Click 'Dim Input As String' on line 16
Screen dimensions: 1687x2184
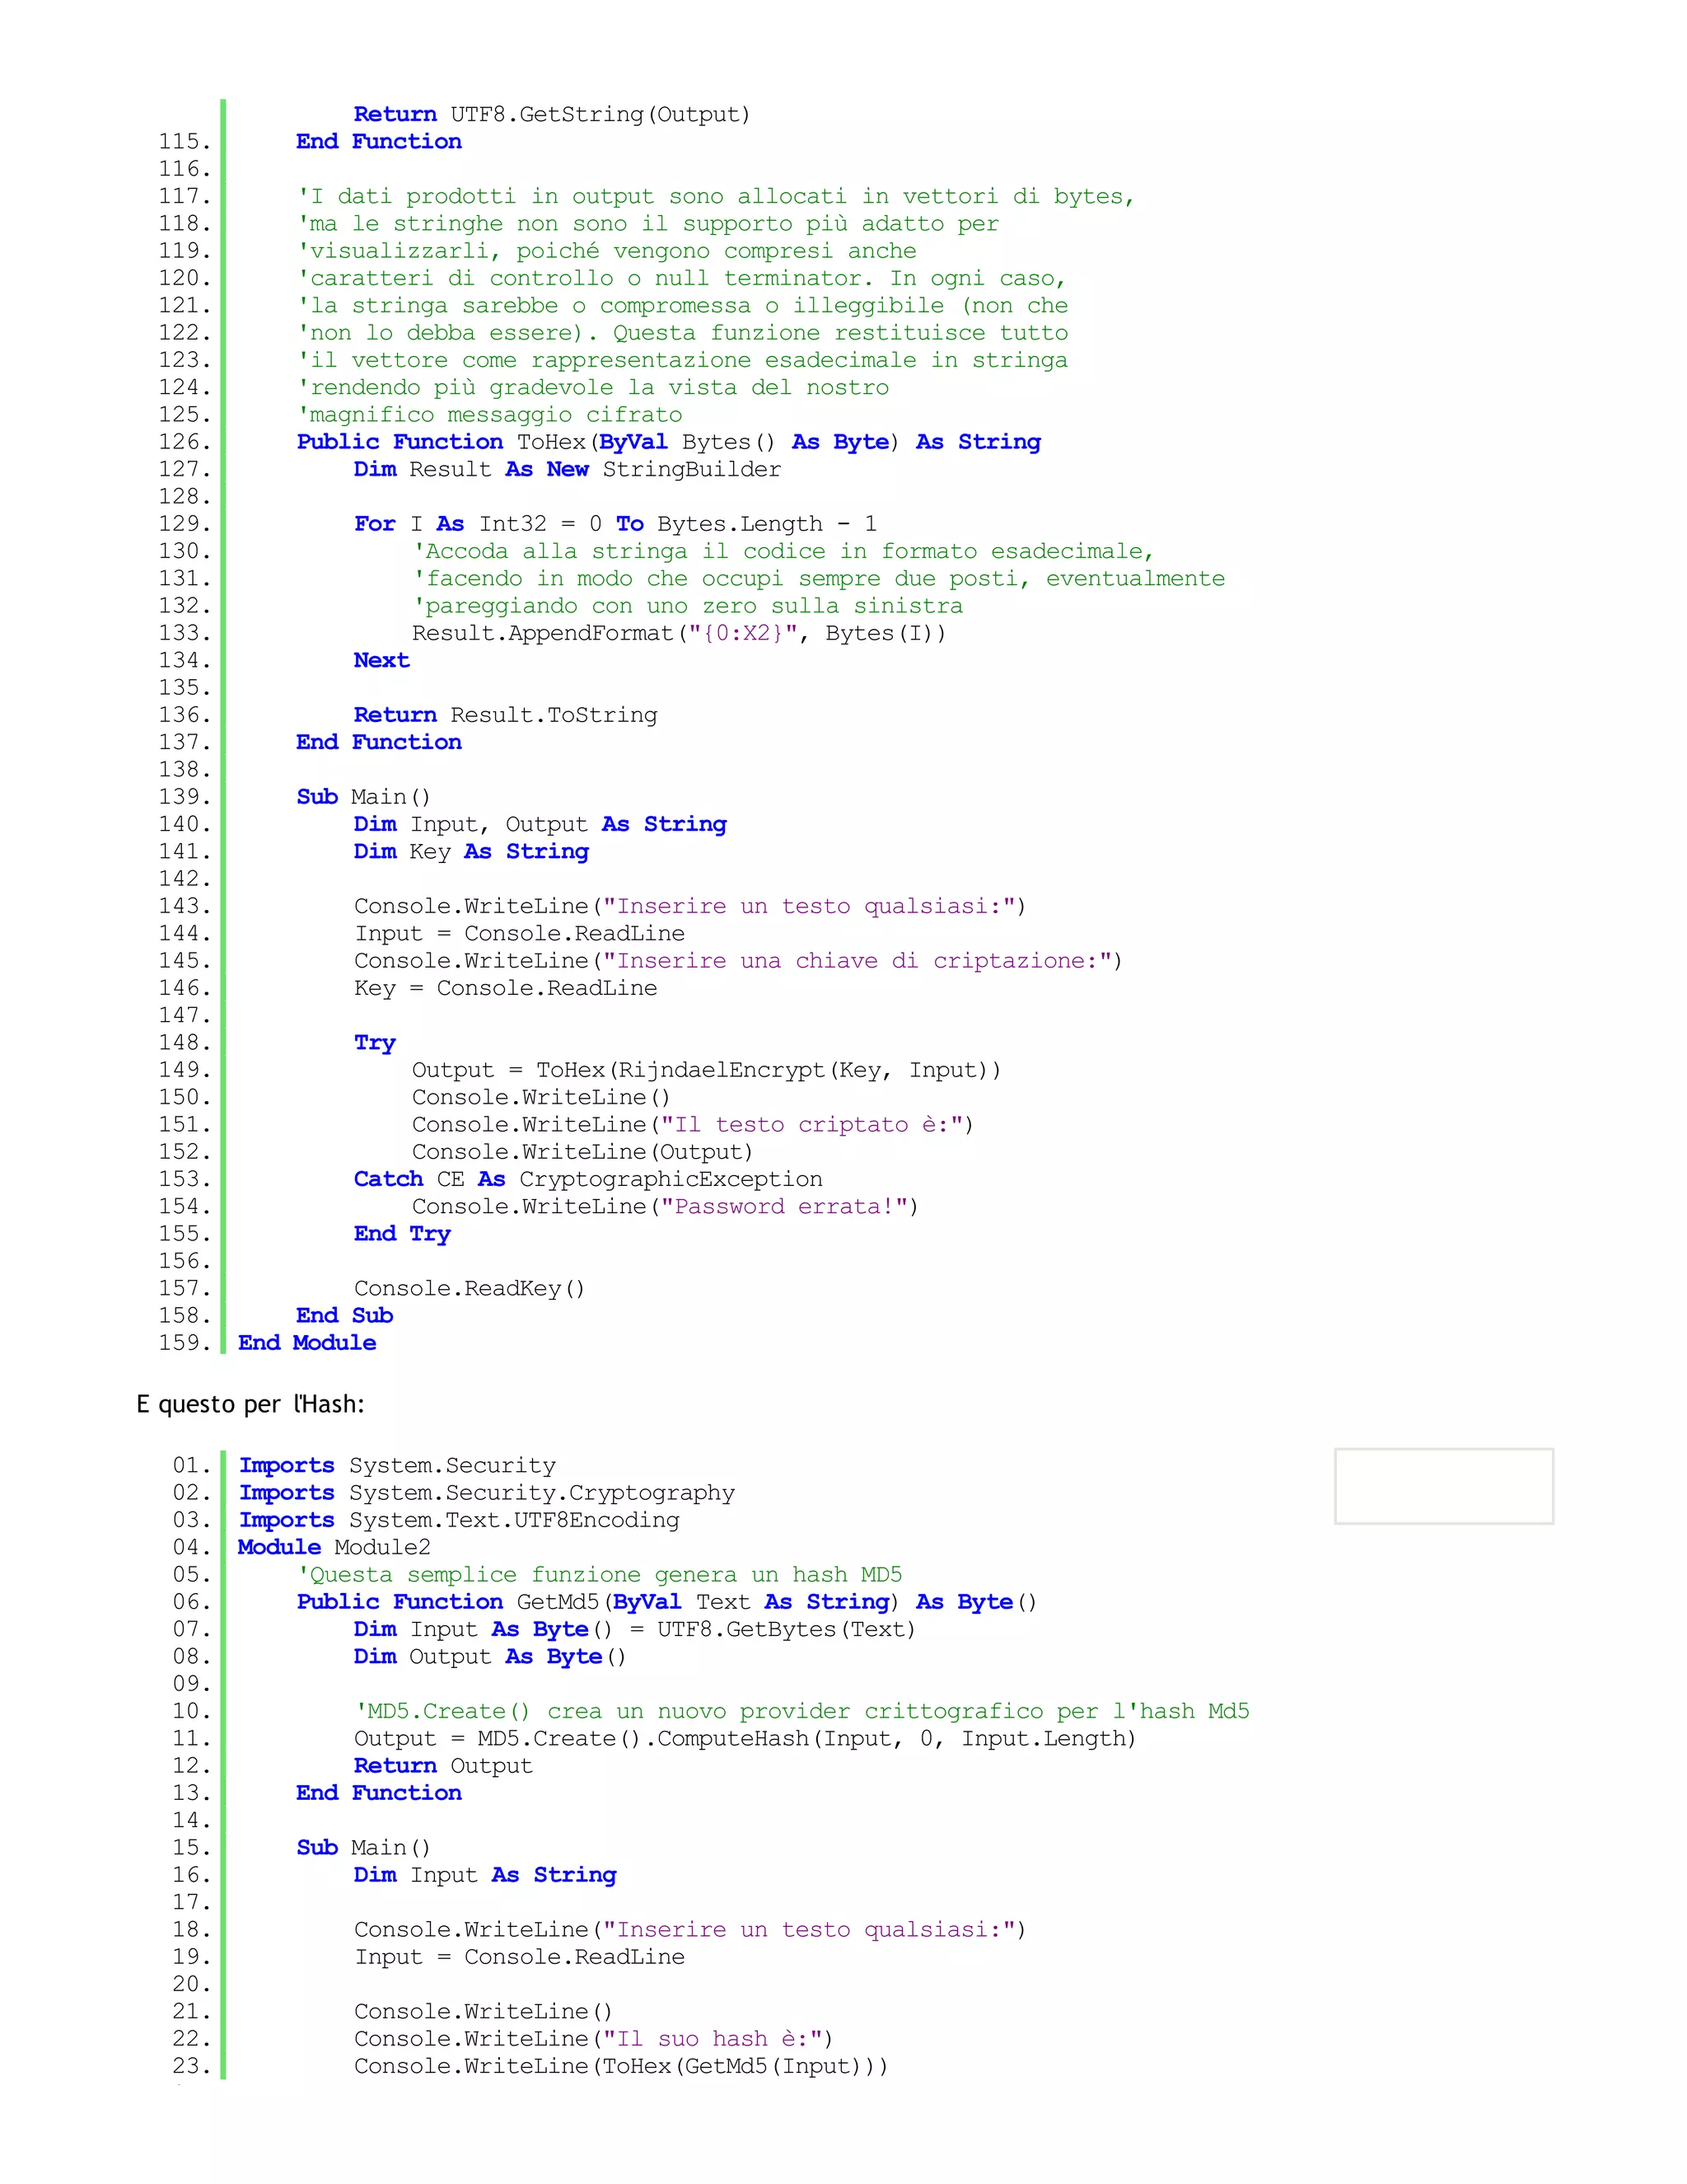pyautogui.click(x=484, y=1874)
